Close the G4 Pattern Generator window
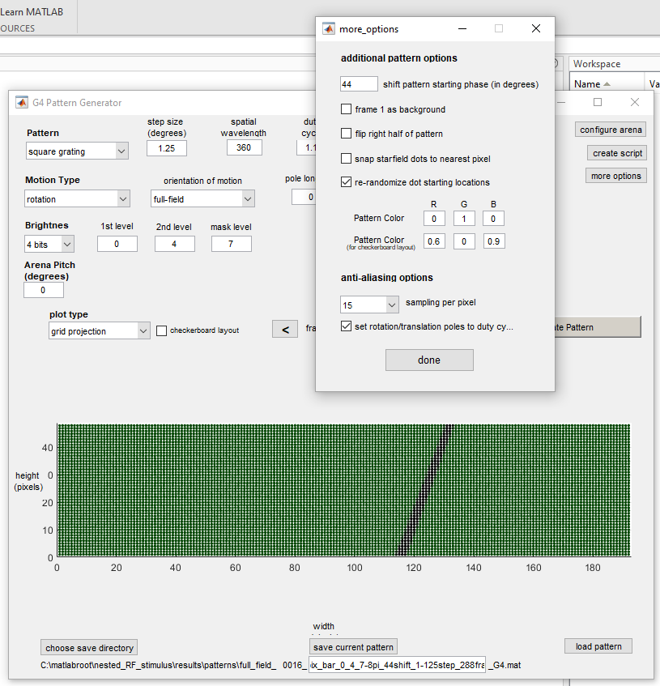 (x=635, y=103)
